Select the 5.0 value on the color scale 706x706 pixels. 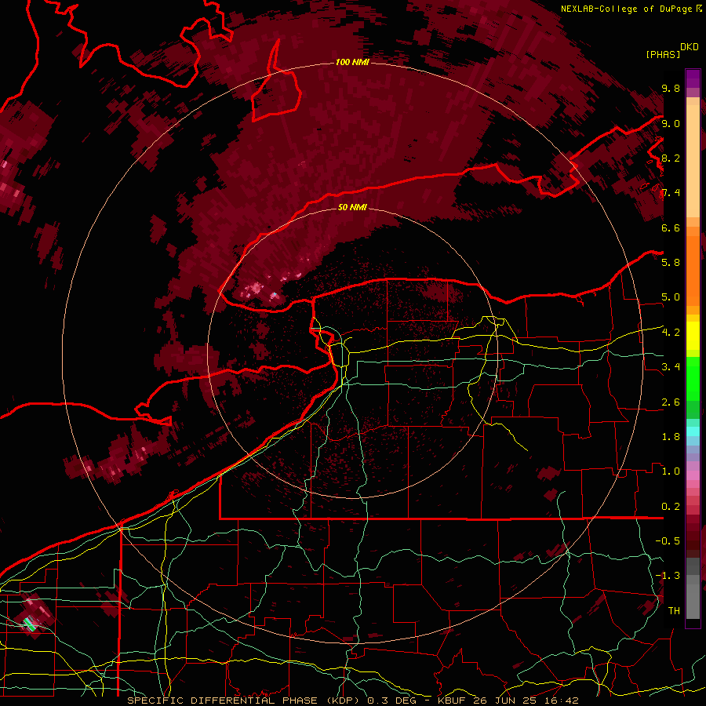click(671, 297)
